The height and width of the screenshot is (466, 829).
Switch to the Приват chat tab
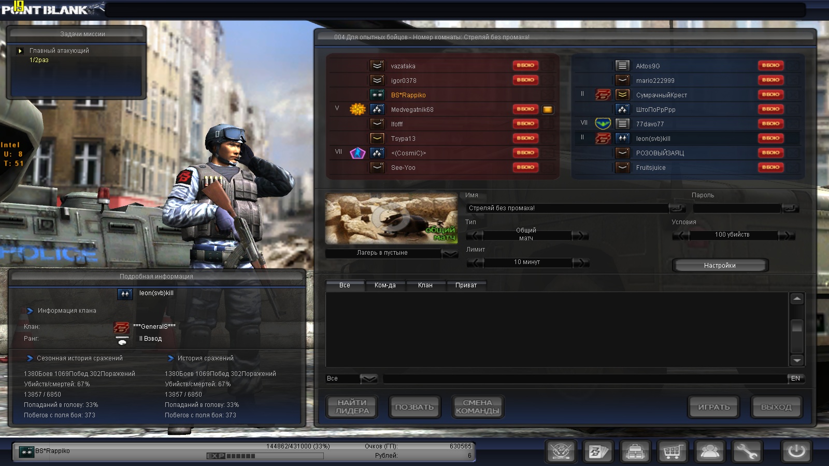(x=466, y=285)
